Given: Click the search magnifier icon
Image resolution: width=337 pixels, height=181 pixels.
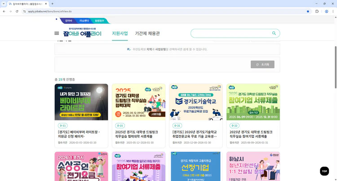Looking at the screenshot, I should pos(274,33).
